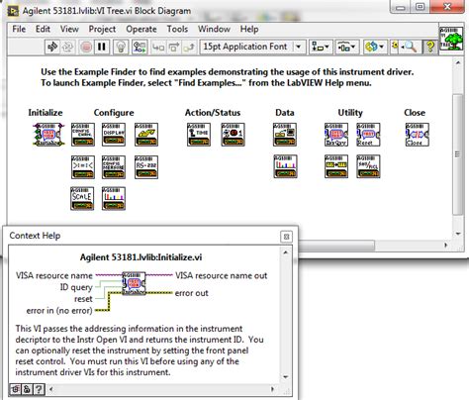Select the limit configure VI icon
This screenshot has width=469, height=400.
click(x=83, y=167)
